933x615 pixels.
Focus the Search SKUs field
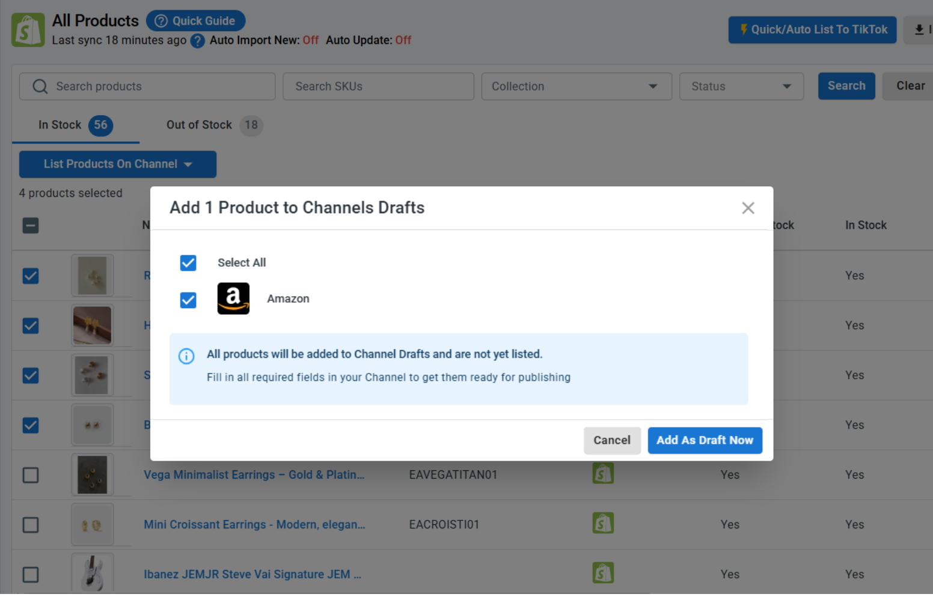(x=378, y=86)
